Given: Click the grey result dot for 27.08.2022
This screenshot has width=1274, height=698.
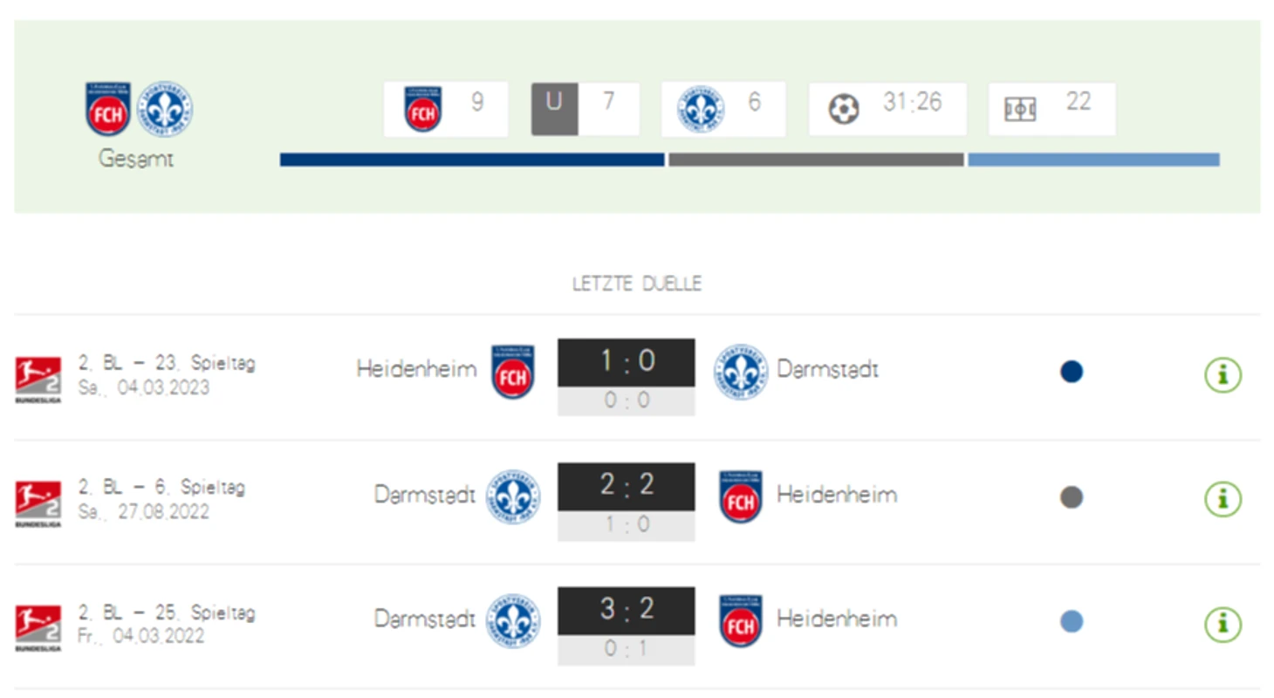Looking at the screenshot, I should (x=1072, y=497).
